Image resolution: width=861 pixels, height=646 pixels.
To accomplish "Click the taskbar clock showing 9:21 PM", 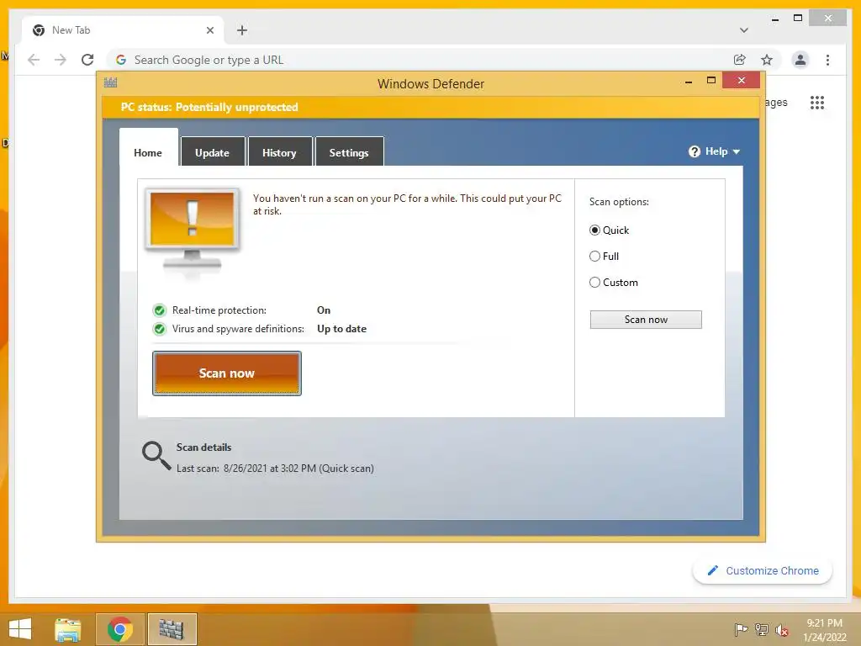I will (824, 630).
